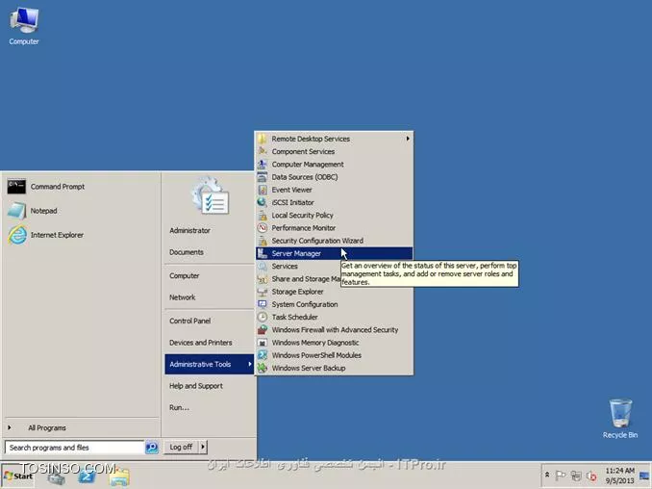The height and width of the screenshot is (489, 652).
Task: Click the Data Sources (ODBC) icon
Action: (263, 177)
